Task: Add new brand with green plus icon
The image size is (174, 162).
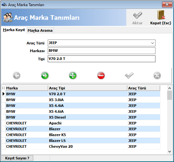Action: [x=73, y=75]
